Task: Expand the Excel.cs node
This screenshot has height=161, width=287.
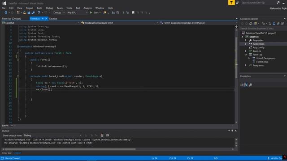Action: tap(246, 51)
